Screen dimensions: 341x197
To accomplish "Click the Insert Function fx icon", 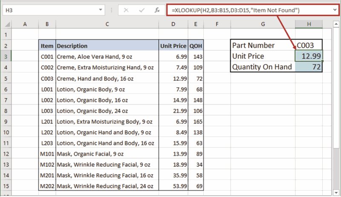I will click(x=157, y=10).
